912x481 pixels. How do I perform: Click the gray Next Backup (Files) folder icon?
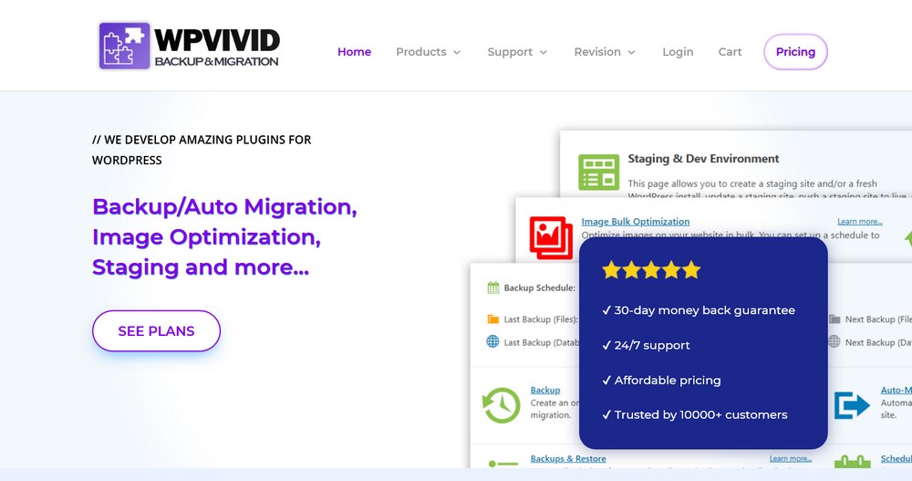coord(834,319)
